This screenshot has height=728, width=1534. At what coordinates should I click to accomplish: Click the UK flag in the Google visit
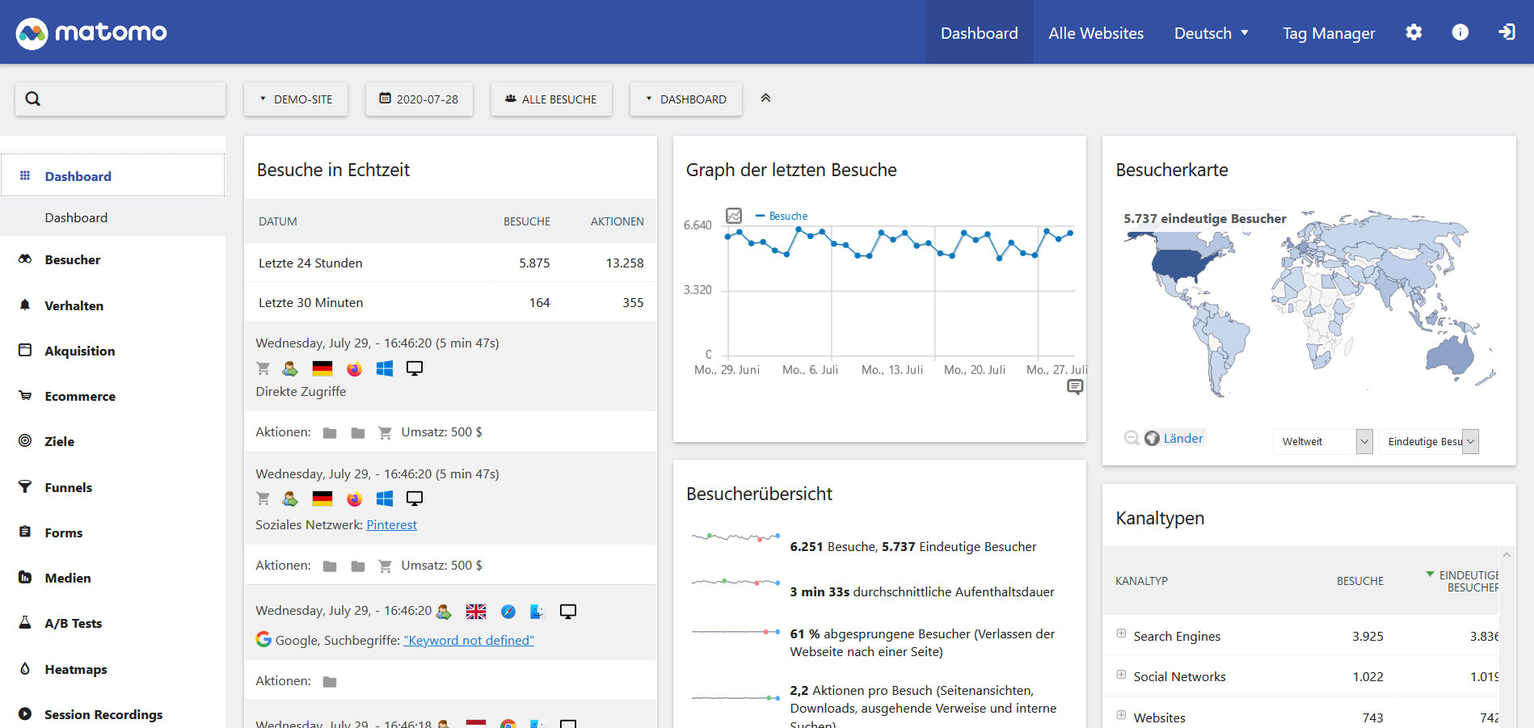coord(476,612)
